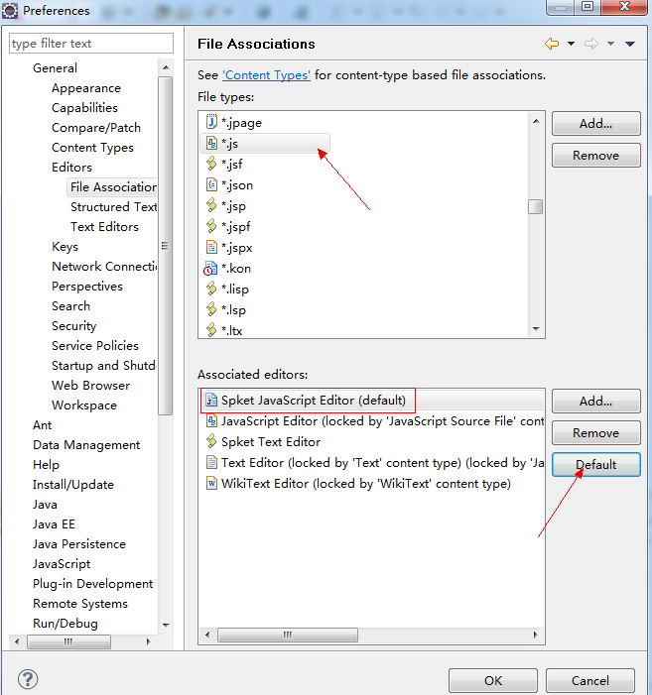Click the *.json file icon
This screenshot has height=695, width=652.
tap(211, 184)
